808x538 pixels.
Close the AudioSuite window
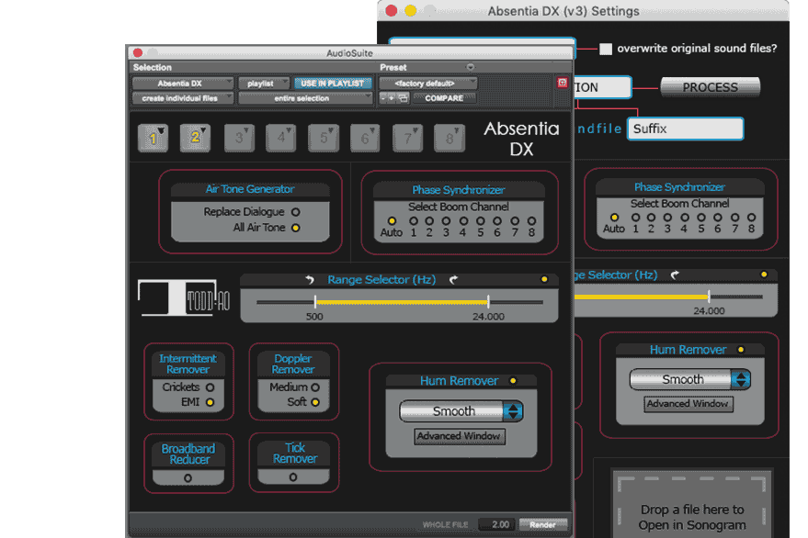click(x=138, y=52)
